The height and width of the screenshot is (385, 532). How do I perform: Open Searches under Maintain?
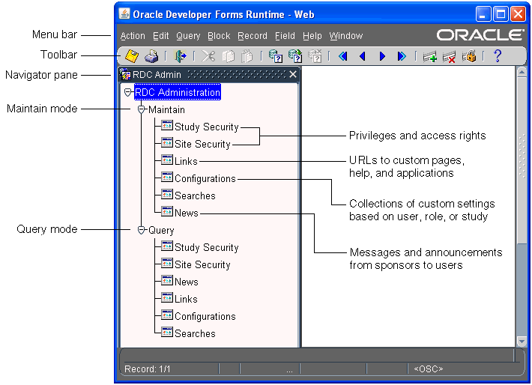195,195
